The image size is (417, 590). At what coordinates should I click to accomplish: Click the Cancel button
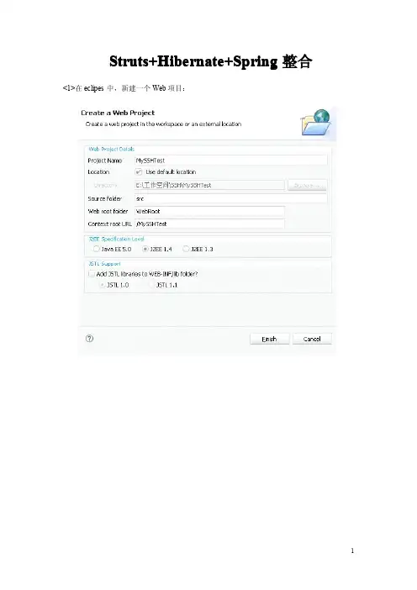[312, 339]
